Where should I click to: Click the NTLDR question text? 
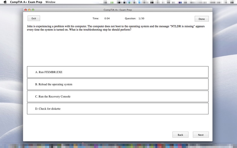[x=116, y=28]
